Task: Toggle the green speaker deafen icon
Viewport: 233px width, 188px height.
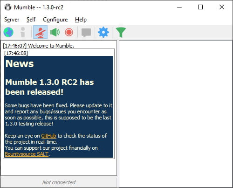Action: pos(55,32)
